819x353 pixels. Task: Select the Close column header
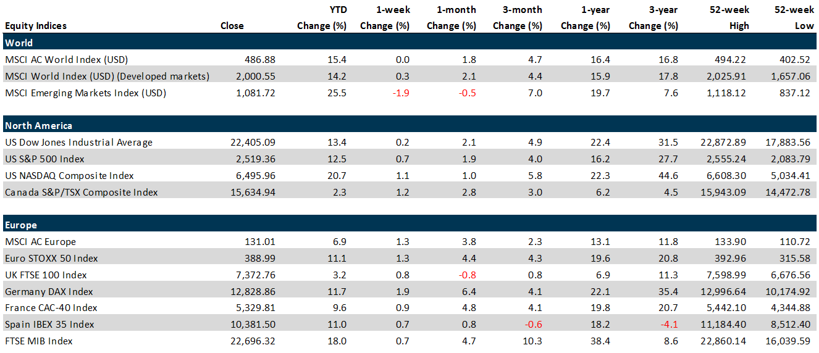point(232,26)
